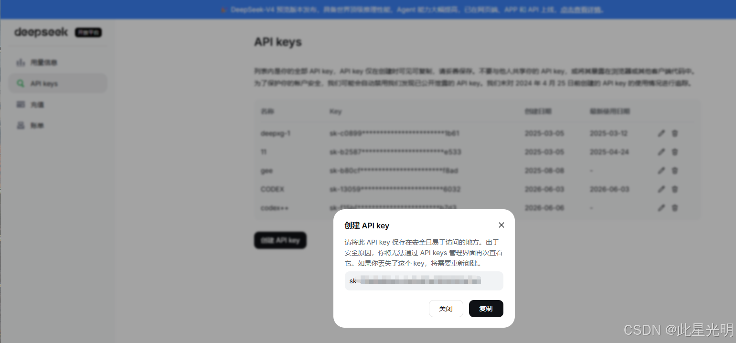Viewport: 736px width, 343px height.
Task: Click the 关闭 button in the dialog
Action: [446, 309]
